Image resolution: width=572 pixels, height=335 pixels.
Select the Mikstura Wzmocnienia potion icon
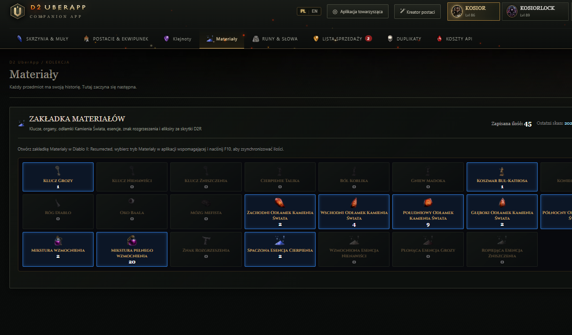(58, 240)
